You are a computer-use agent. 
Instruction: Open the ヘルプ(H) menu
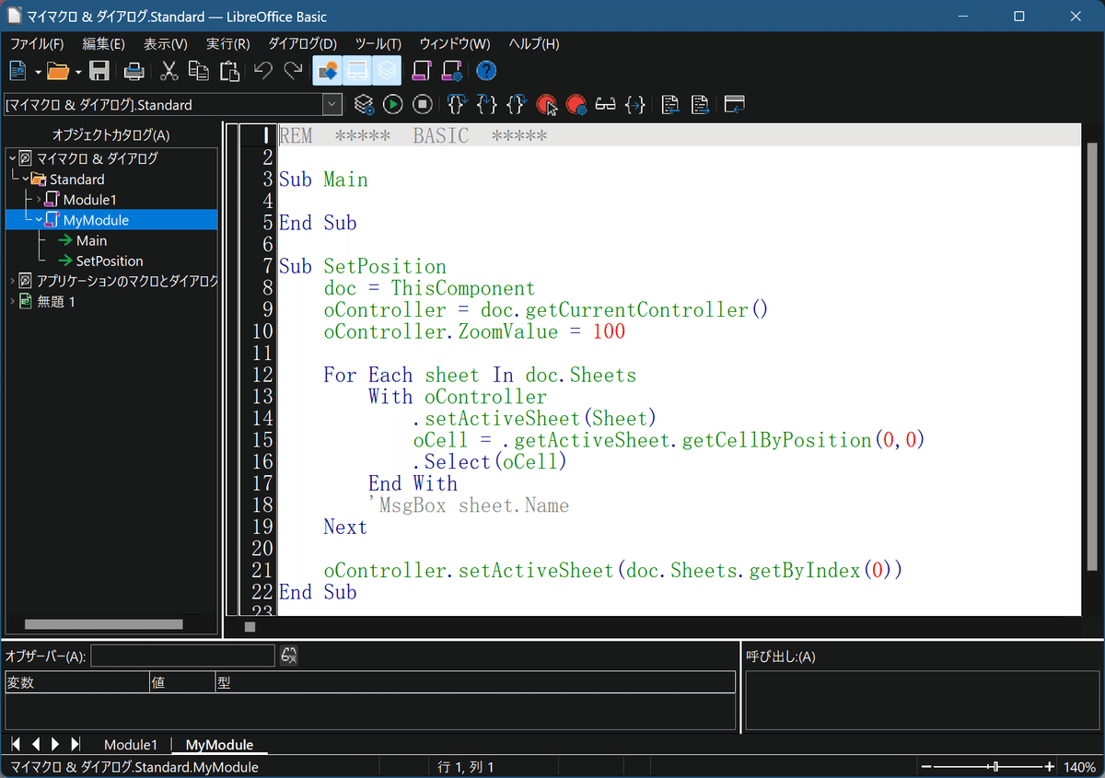tap(534, 44)
